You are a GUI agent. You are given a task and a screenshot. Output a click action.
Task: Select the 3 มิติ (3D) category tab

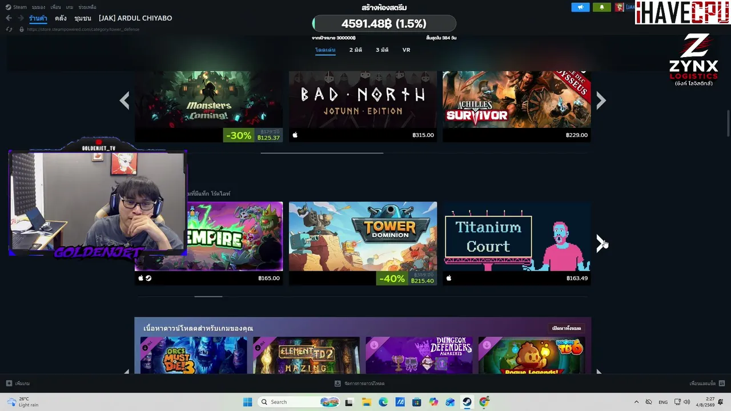point(382,50)
